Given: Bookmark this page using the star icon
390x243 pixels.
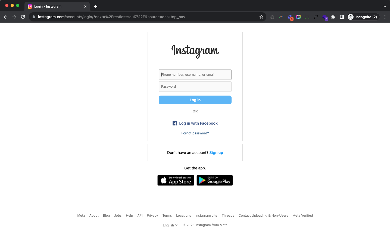Looking at the screenshot, I should [x=261, y=17].
